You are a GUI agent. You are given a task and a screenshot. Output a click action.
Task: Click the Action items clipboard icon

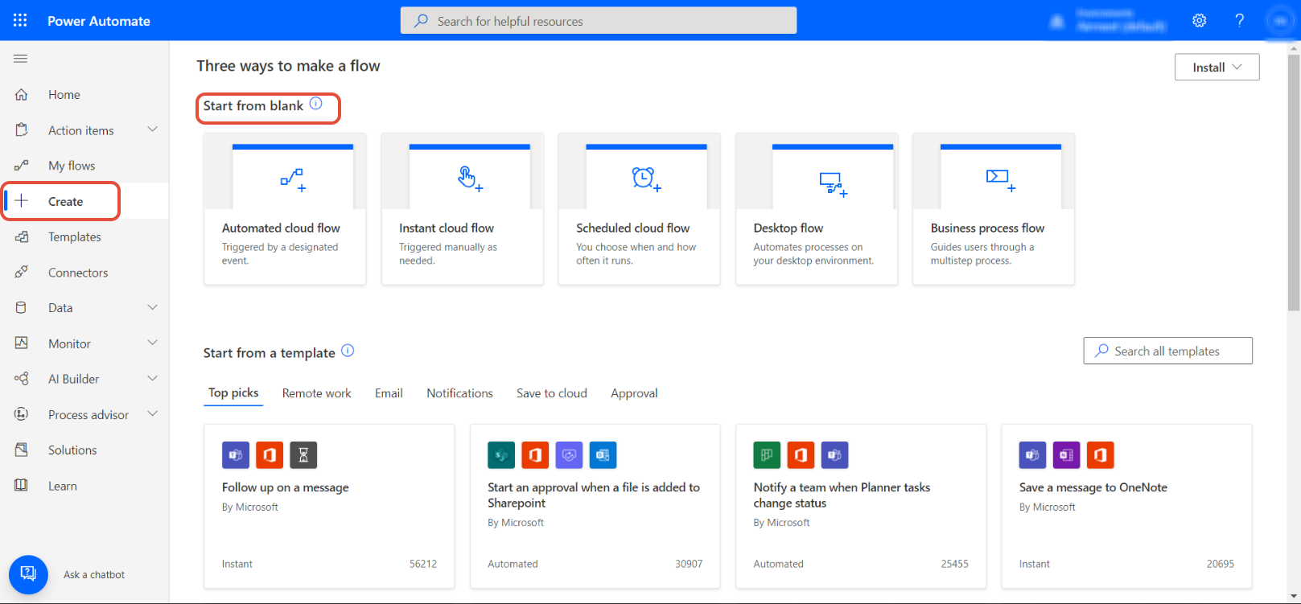[x=22, y=130]
